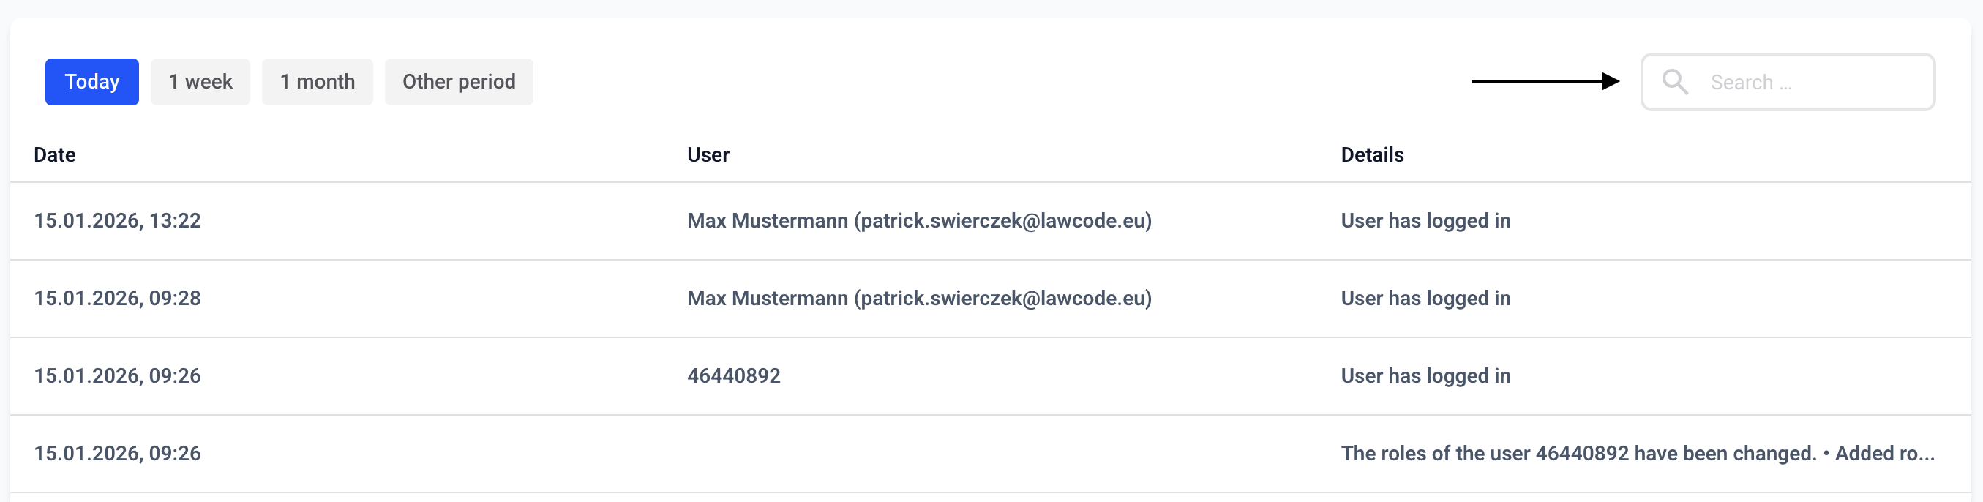Click the role change entry date
1983x502 pixels.
coord(117,454)
